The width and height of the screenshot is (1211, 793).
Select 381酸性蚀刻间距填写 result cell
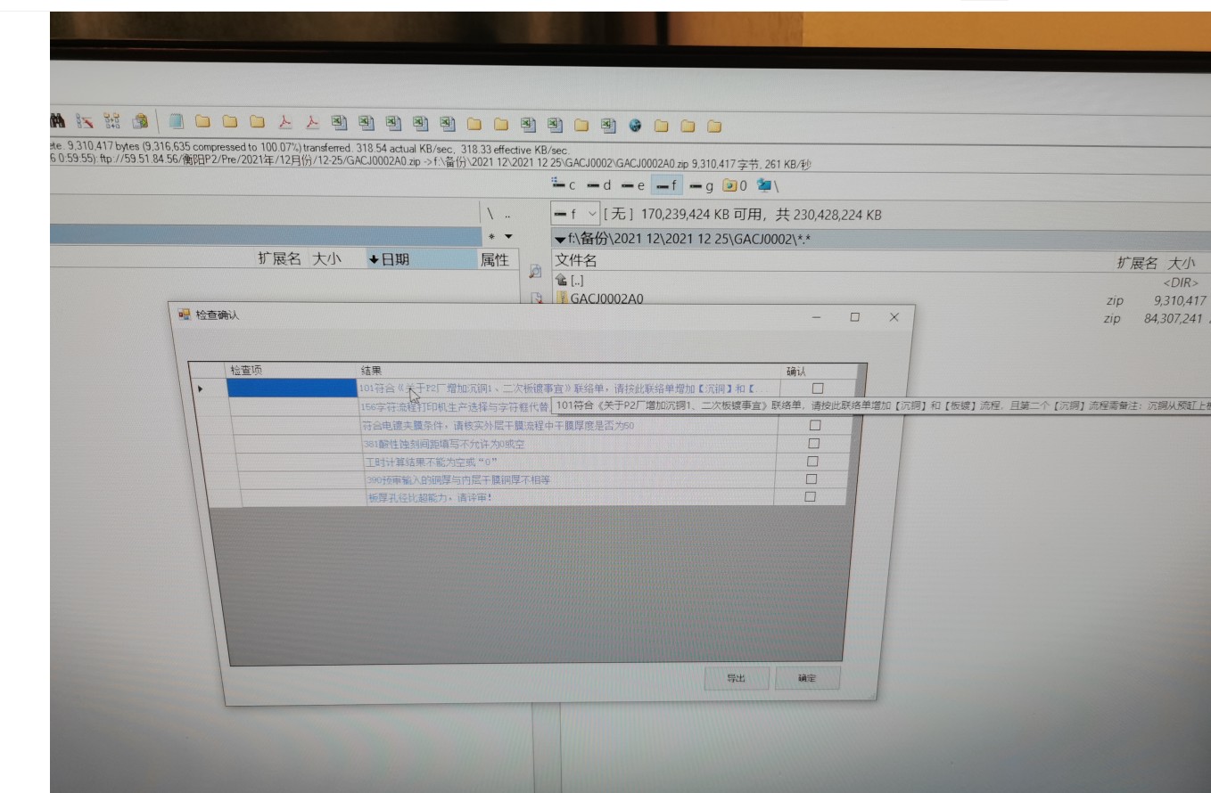[568, 444]
